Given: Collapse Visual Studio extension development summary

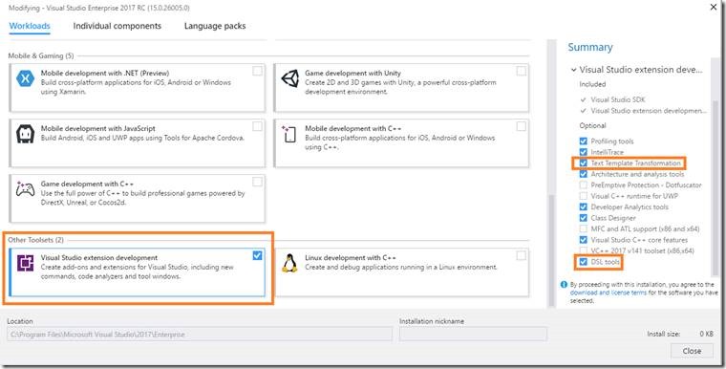Looking at the screenshot, I should pyautogui.click(x=574, y=70).
